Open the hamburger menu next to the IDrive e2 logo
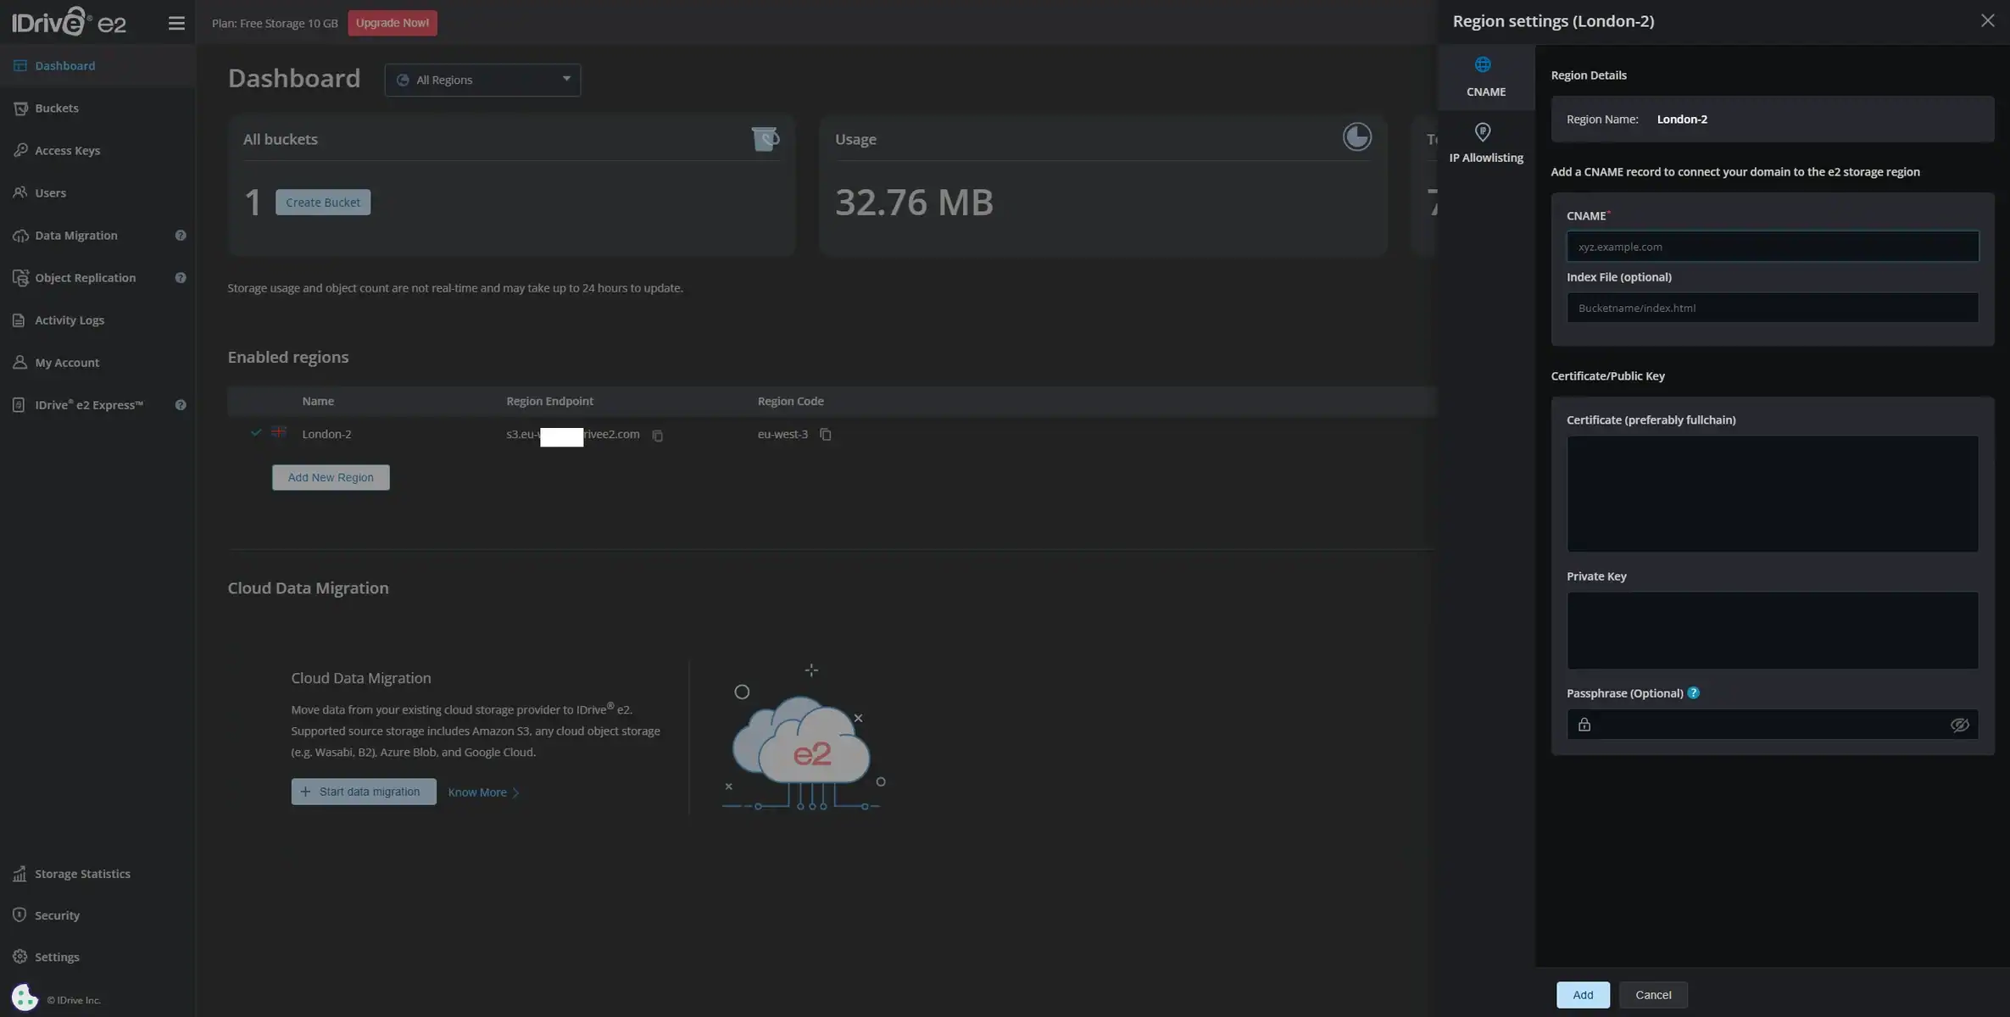Screen dimensions: 2010x1017 [176, 24]
